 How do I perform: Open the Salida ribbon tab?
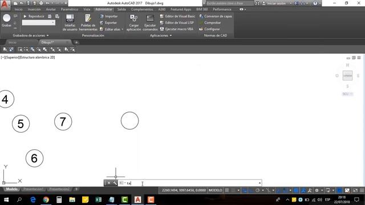coord(121,9)
